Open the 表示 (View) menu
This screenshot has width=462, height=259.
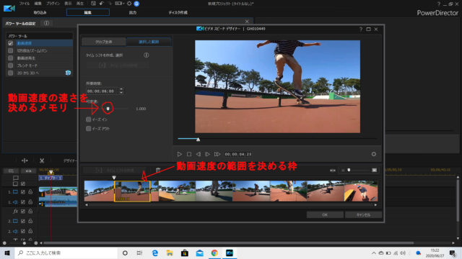tap(68, 4)
